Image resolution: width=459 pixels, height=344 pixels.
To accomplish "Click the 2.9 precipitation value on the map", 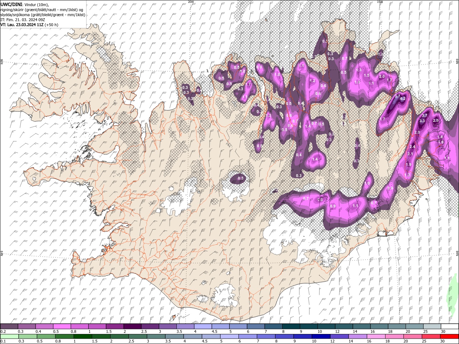I will [x=436, y=121].
